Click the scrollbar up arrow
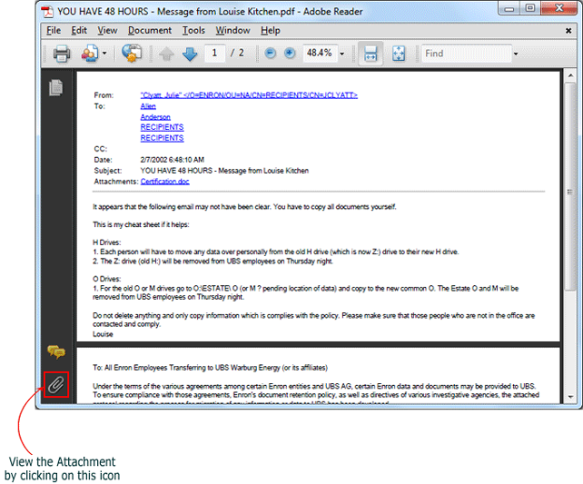The width and height of the screenshot is (583, 484). pos(570,76)
